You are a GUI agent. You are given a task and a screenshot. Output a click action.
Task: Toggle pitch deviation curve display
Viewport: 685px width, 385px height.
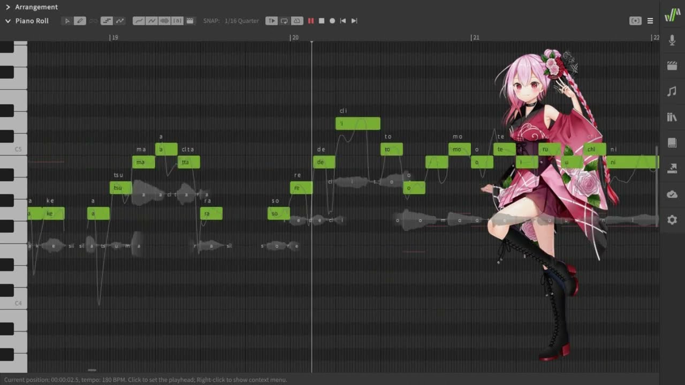152,21
